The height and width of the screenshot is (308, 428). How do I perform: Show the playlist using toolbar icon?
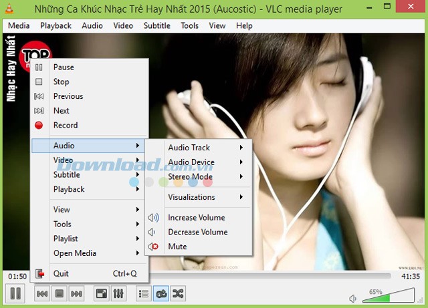143,293
